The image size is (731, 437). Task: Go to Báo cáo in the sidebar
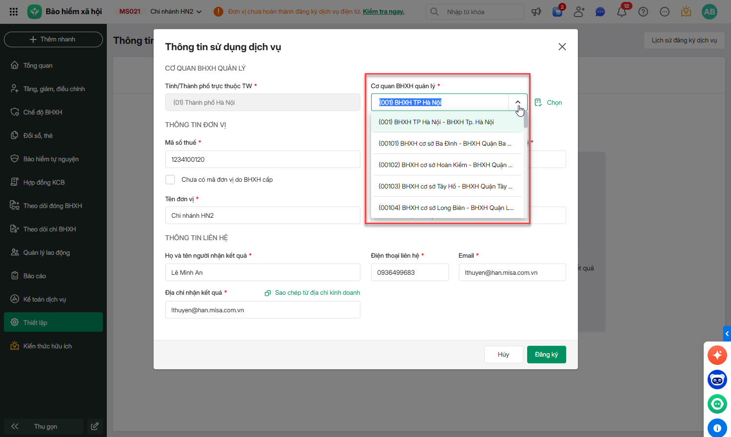pos(35,276)
